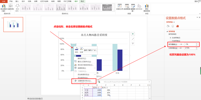Click the chart title 本月人物风格喜爱程度

point(94,35)
